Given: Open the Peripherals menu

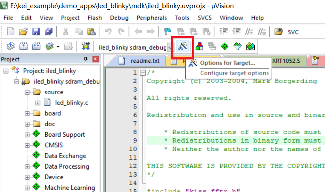Looking at the screenshot, I should click(x=151, y=18).
